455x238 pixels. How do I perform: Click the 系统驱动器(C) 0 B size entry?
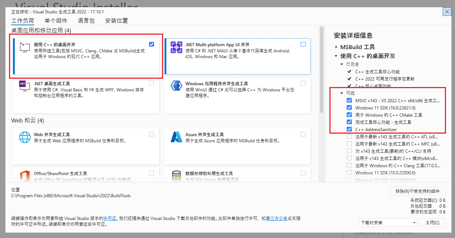428,200
